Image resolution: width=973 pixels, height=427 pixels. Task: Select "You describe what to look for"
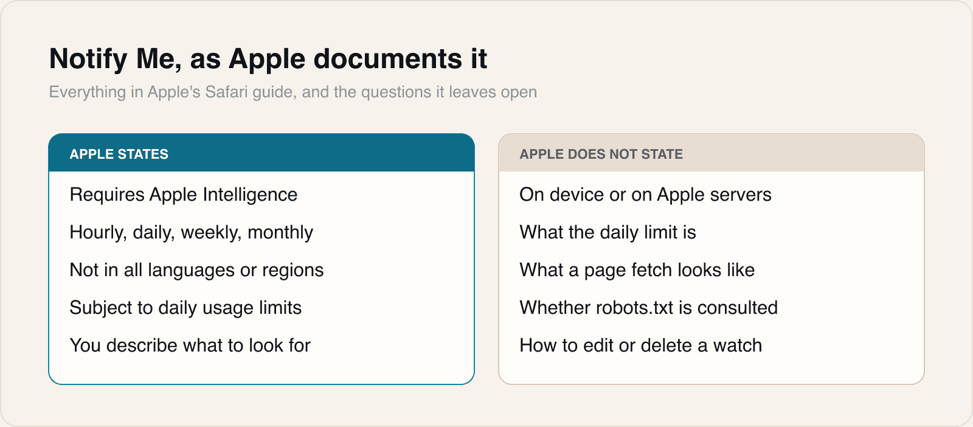click(x=190, y=345)
